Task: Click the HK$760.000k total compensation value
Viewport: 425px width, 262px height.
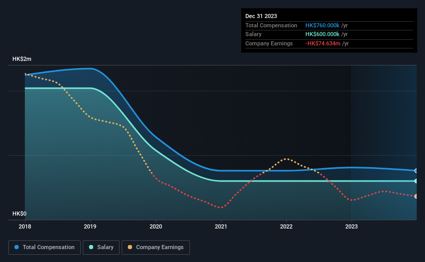Action: 323,25
